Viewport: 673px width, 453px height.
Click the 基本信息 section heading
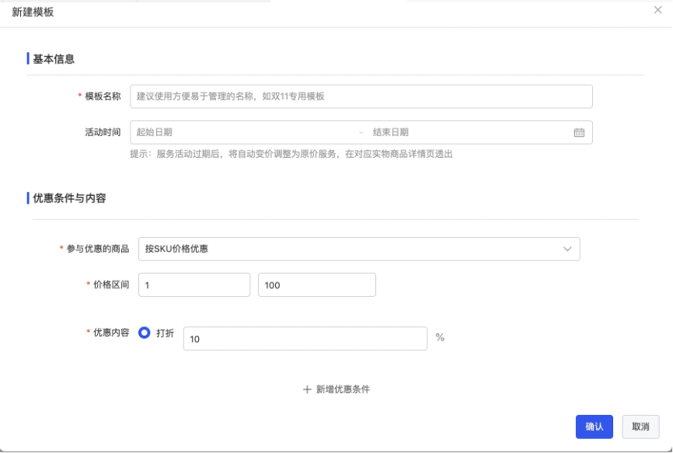point(54,59)
